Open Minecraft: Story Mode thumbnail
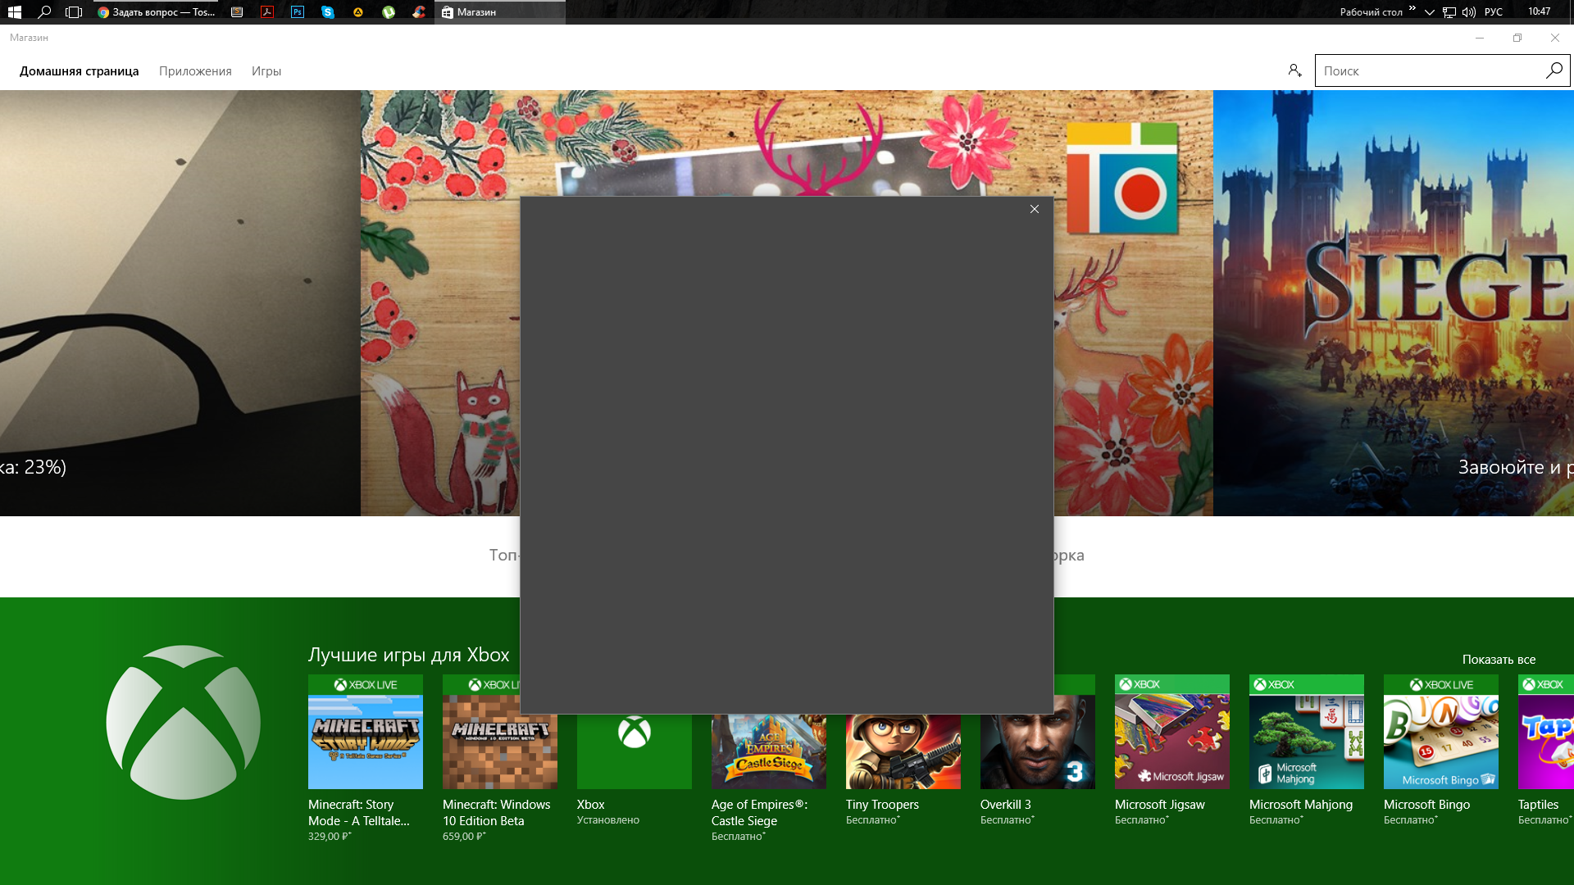Image resolution: width=1574 pixels, height=885 pixels. click(366, 732)
